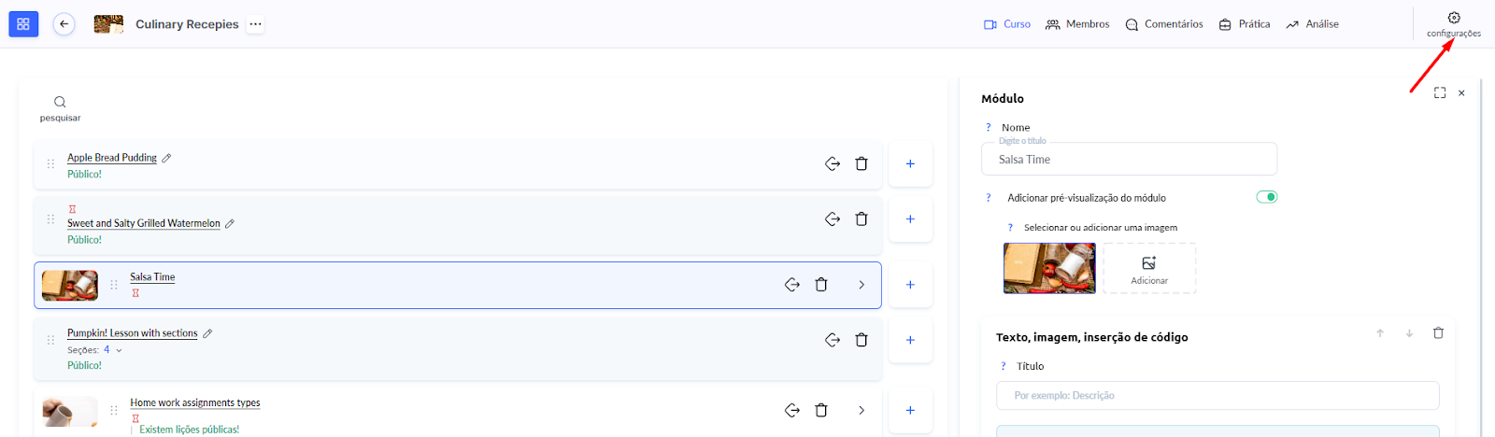Click the Adicionar image button

(x=1149, y=269)
